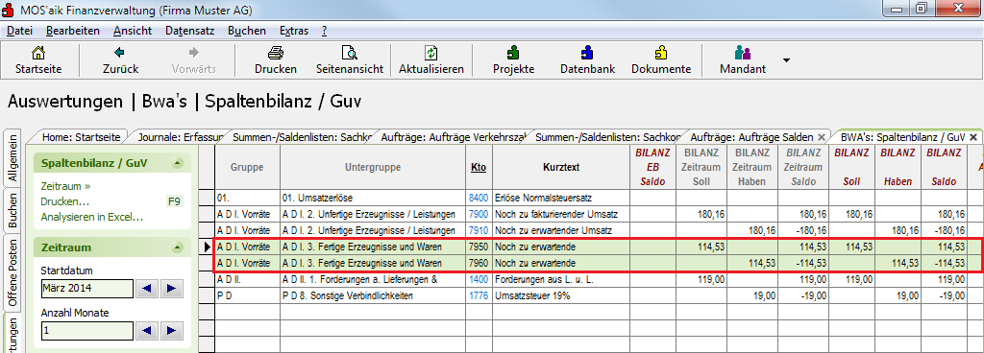Viewport: 984px width, 353px height.
Task: Click the Startdatum field März 2014
Action: 87,289
